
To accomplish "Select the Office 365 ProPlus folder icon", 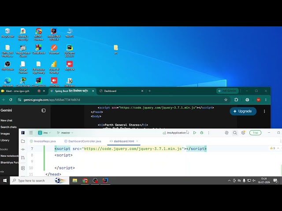I will pos(7,51).
